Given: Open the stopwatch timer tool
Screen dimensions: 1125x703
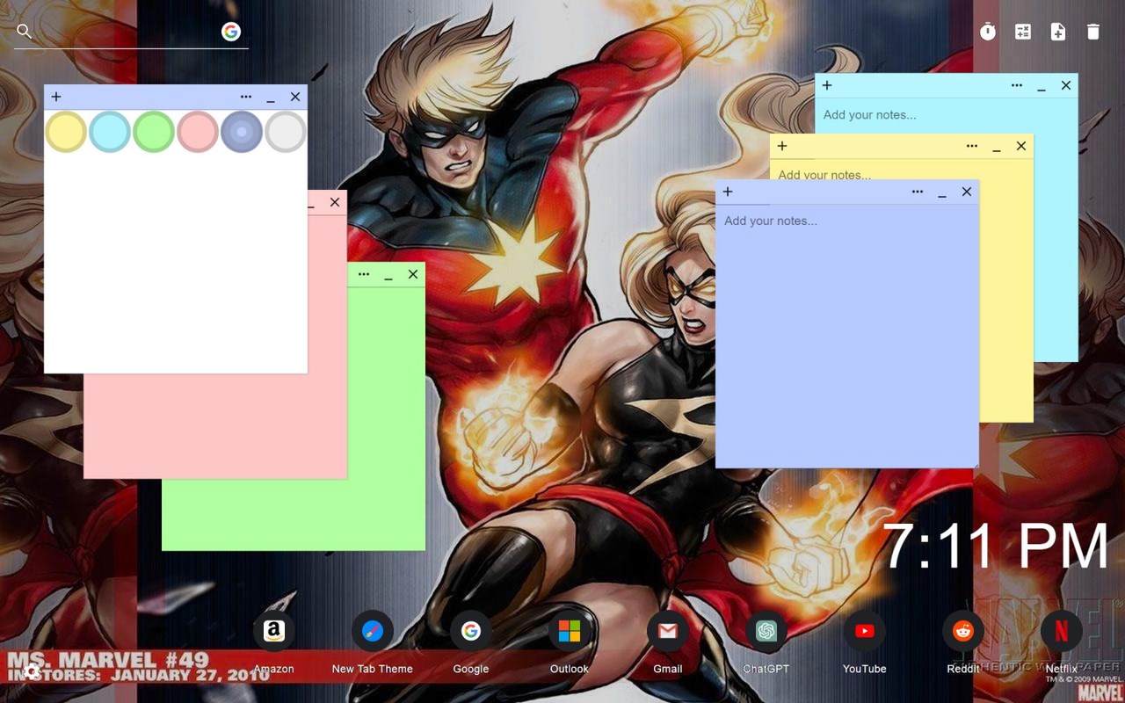Looking at the screenshot, I should click(988, 32).
